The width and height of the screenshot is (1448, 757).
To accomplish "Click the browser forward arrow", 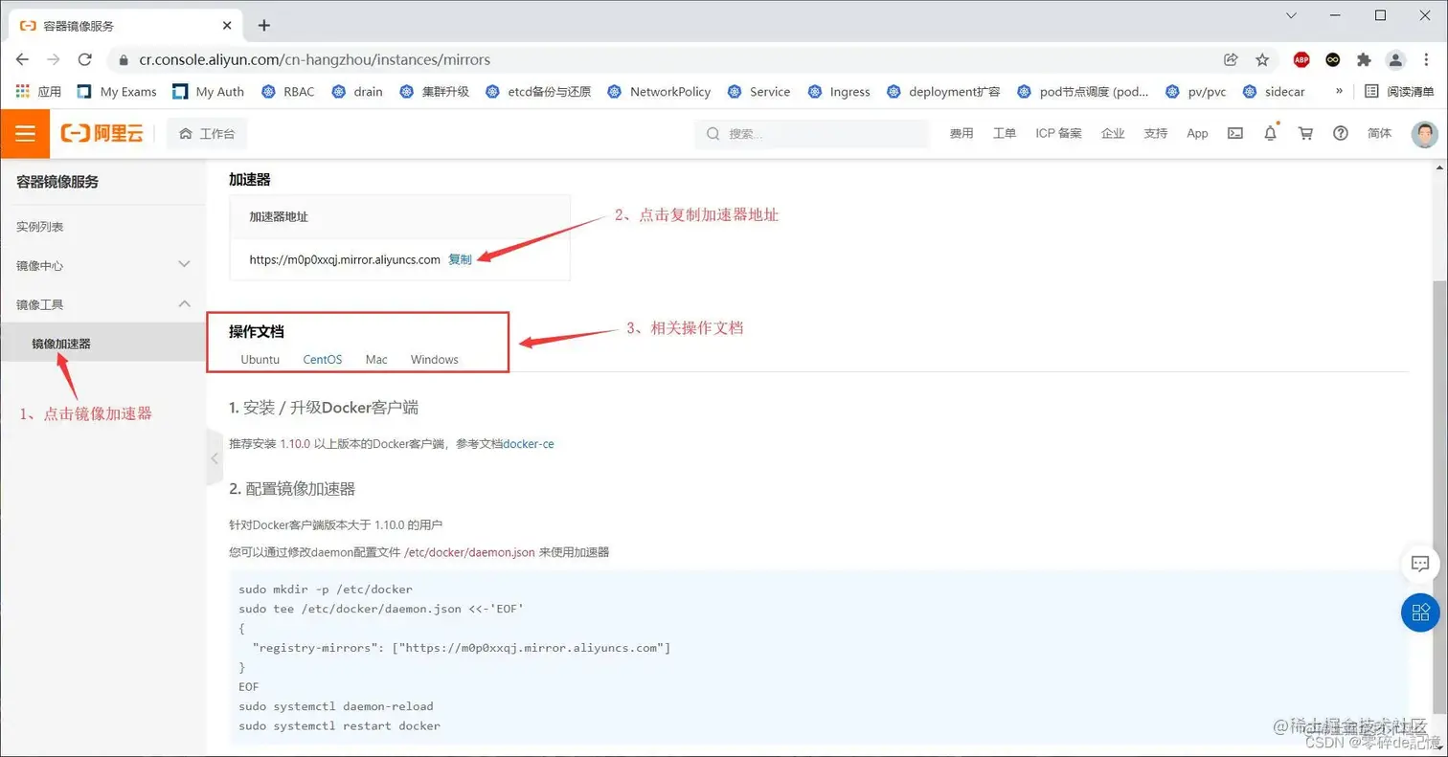I will click(54, 59).
